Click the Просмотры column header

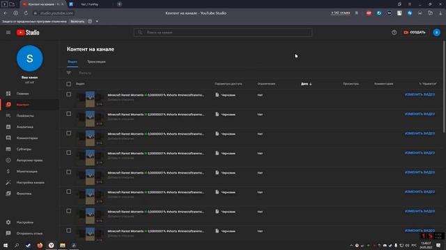351,84
